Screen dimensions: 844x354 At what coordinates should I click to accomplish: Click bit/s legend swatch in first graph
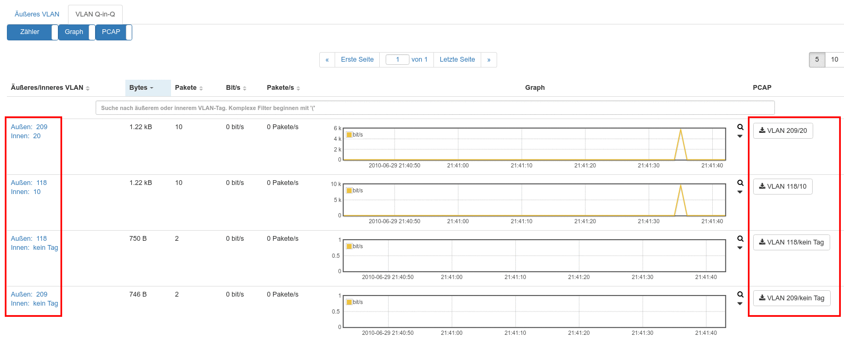coord(349,135)
